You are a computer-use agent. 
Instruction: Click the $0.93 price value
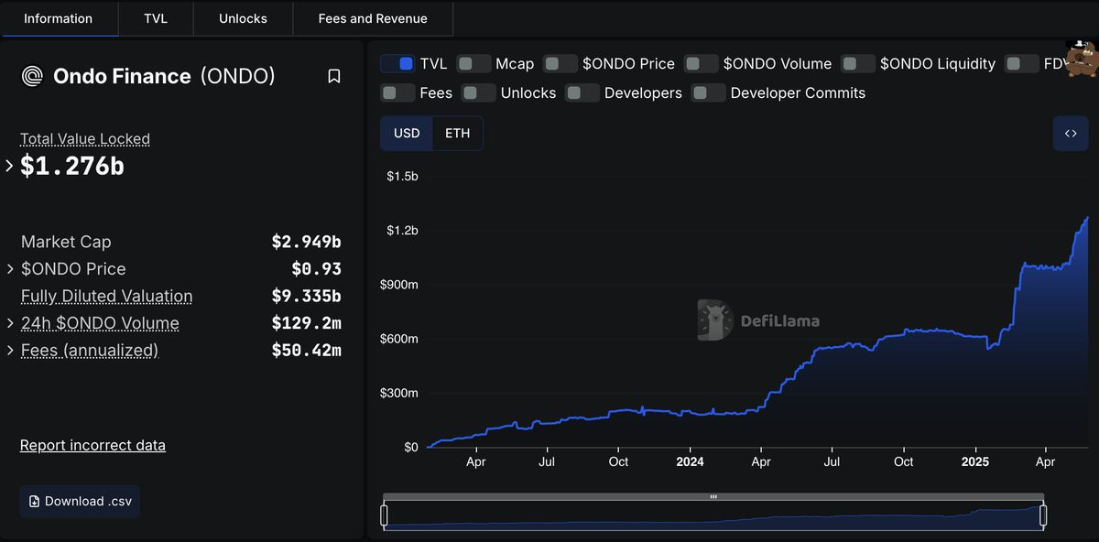tap(316, 269)
